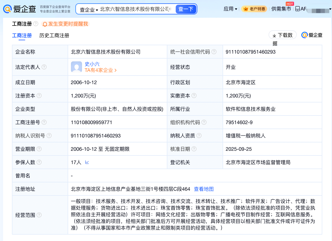Click the taxpayer ID 911101087951460293 in 纳税人识别号 row

pos(96,136)
